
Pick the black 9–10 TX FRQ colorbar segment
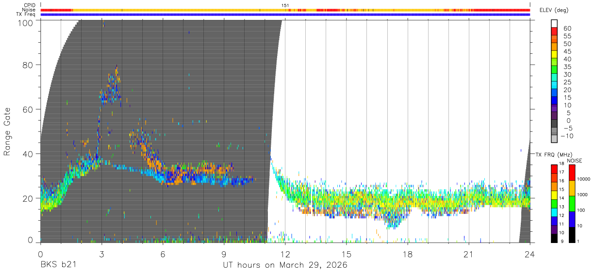pos(554,238)
